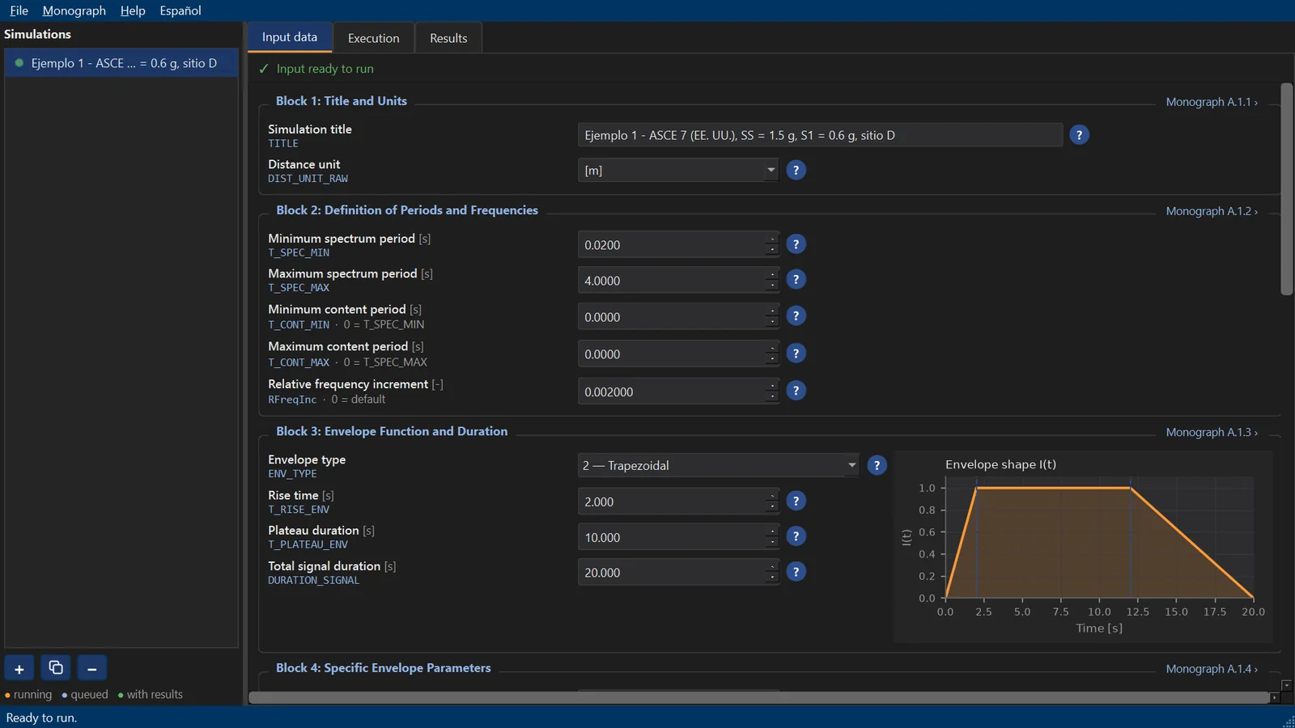Open Monograph A.1.3 link
Screen dimensions: 1295x728
(x=1212, y=432)
